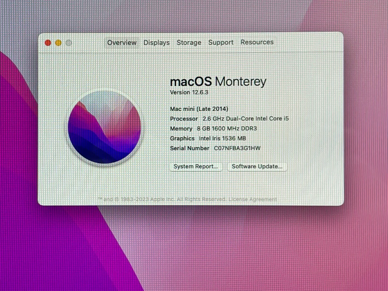The image size is (388, 291).
Task: Click the Intel Iris 1536 MB value
Action: 222,138
